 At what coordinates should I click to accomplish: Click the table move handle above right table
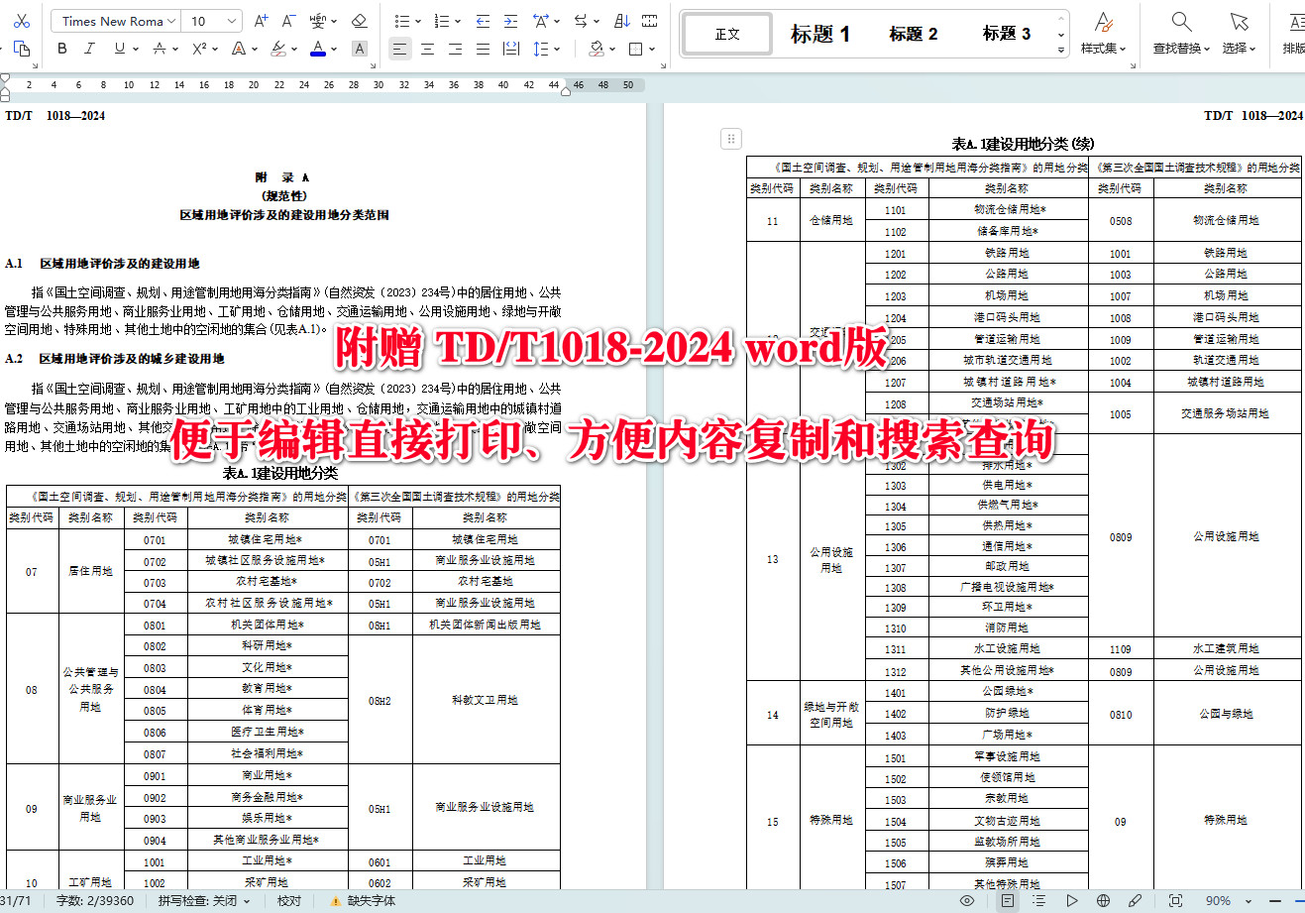pyautogui.click(x=730, y=139)
